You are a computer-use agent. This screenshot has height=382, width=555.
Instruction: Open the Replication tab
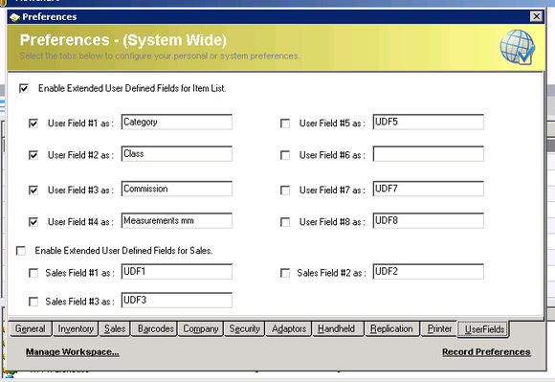click(391, 329)
